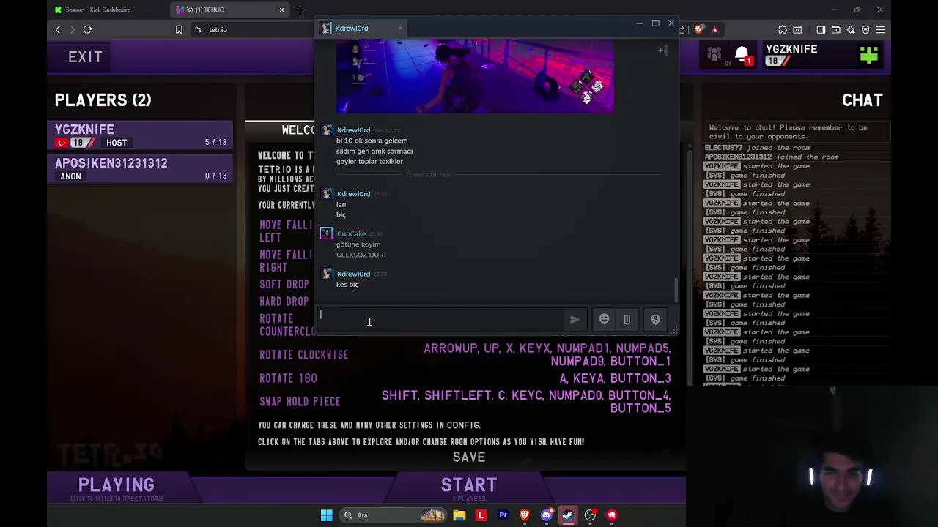Open Brave browser taskbar icon
The width and height of the screenshot is (938, 527).
pyautogui.click(x=525, y=515)
